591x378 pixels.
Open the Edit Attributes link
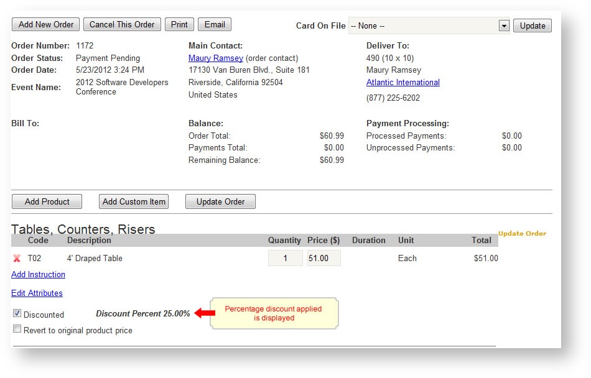(37, 293)
